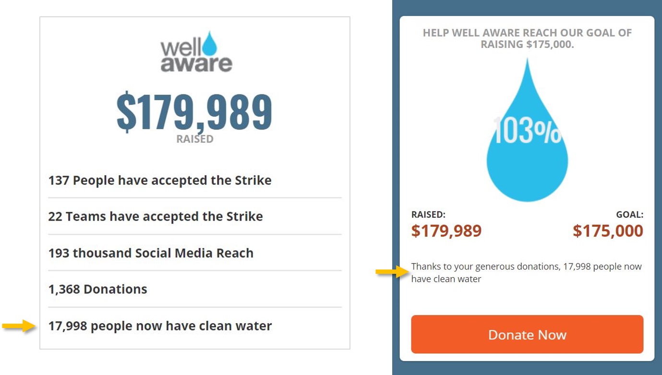Select the thank-you message below the raised amount
The height and width of the screenshot is (375, 662).
point(526,272)
